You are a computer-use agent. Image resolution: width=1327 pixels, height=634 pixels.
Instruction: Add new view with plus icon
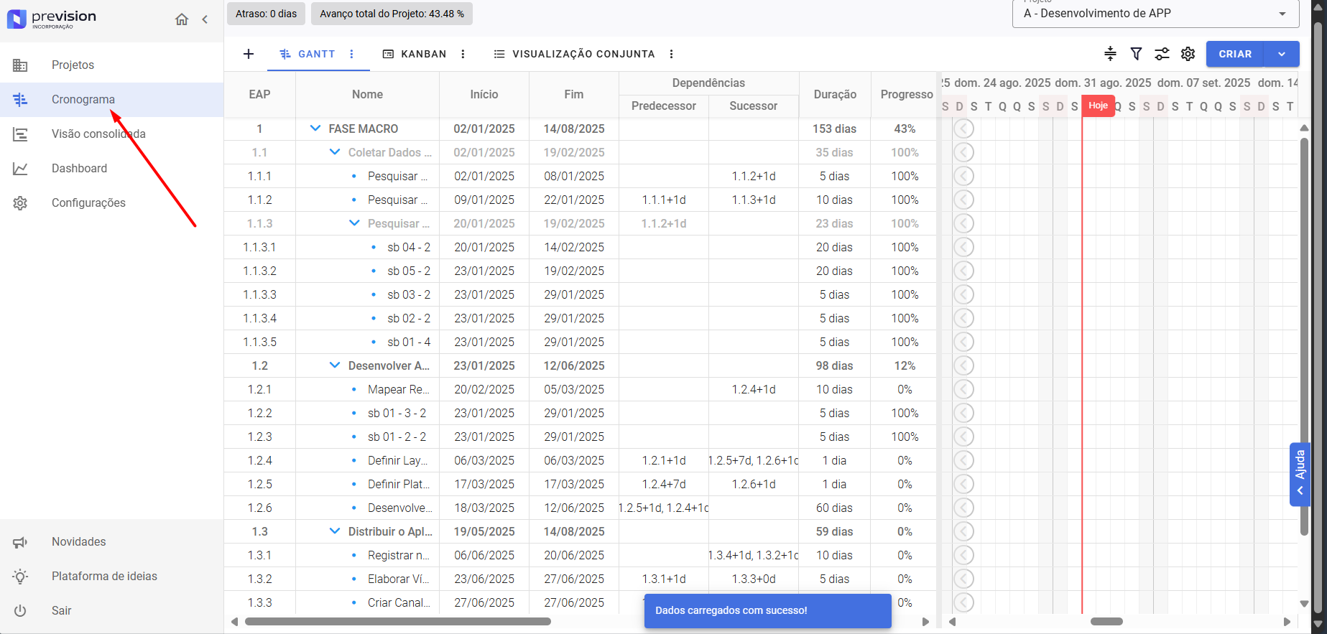pos(249,54)
